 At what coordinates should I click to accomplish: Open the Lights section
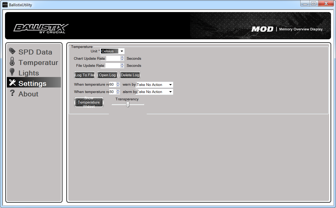[x=29, y=73]
